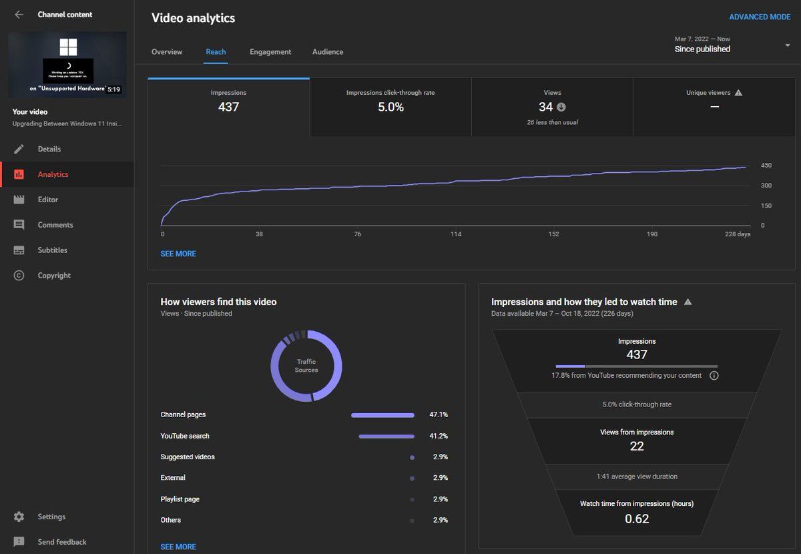The image size is (801, 554).
Task: Open the Comments sidebar icon
Action: [x=19, y=225]
